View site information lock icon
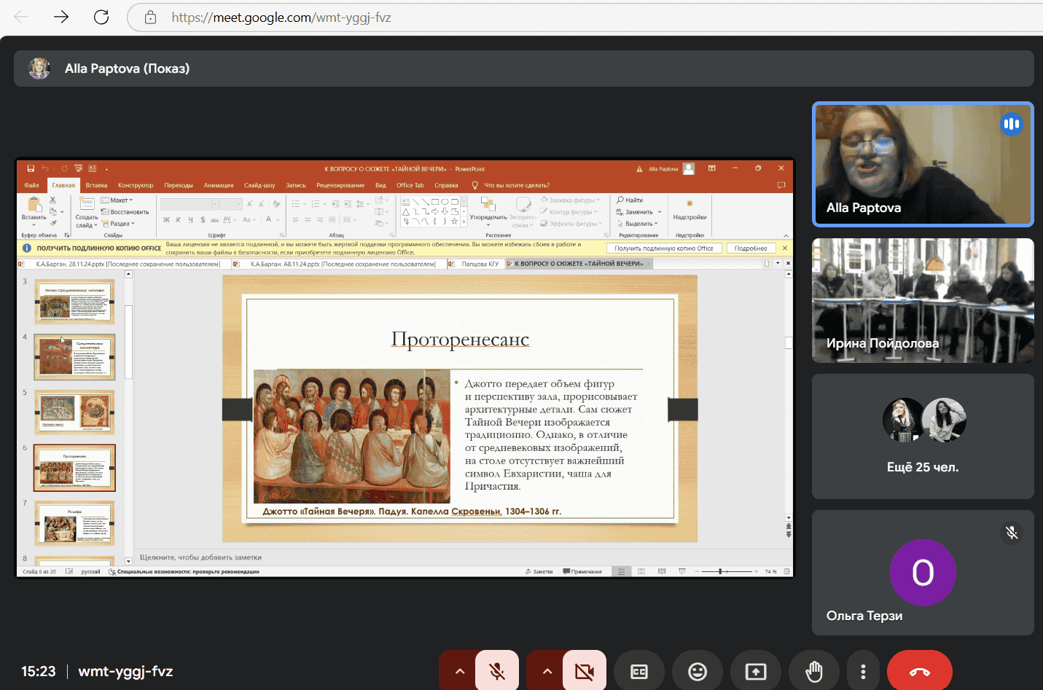The width and height of the screenshot is (1043, 690). point(151,17)
